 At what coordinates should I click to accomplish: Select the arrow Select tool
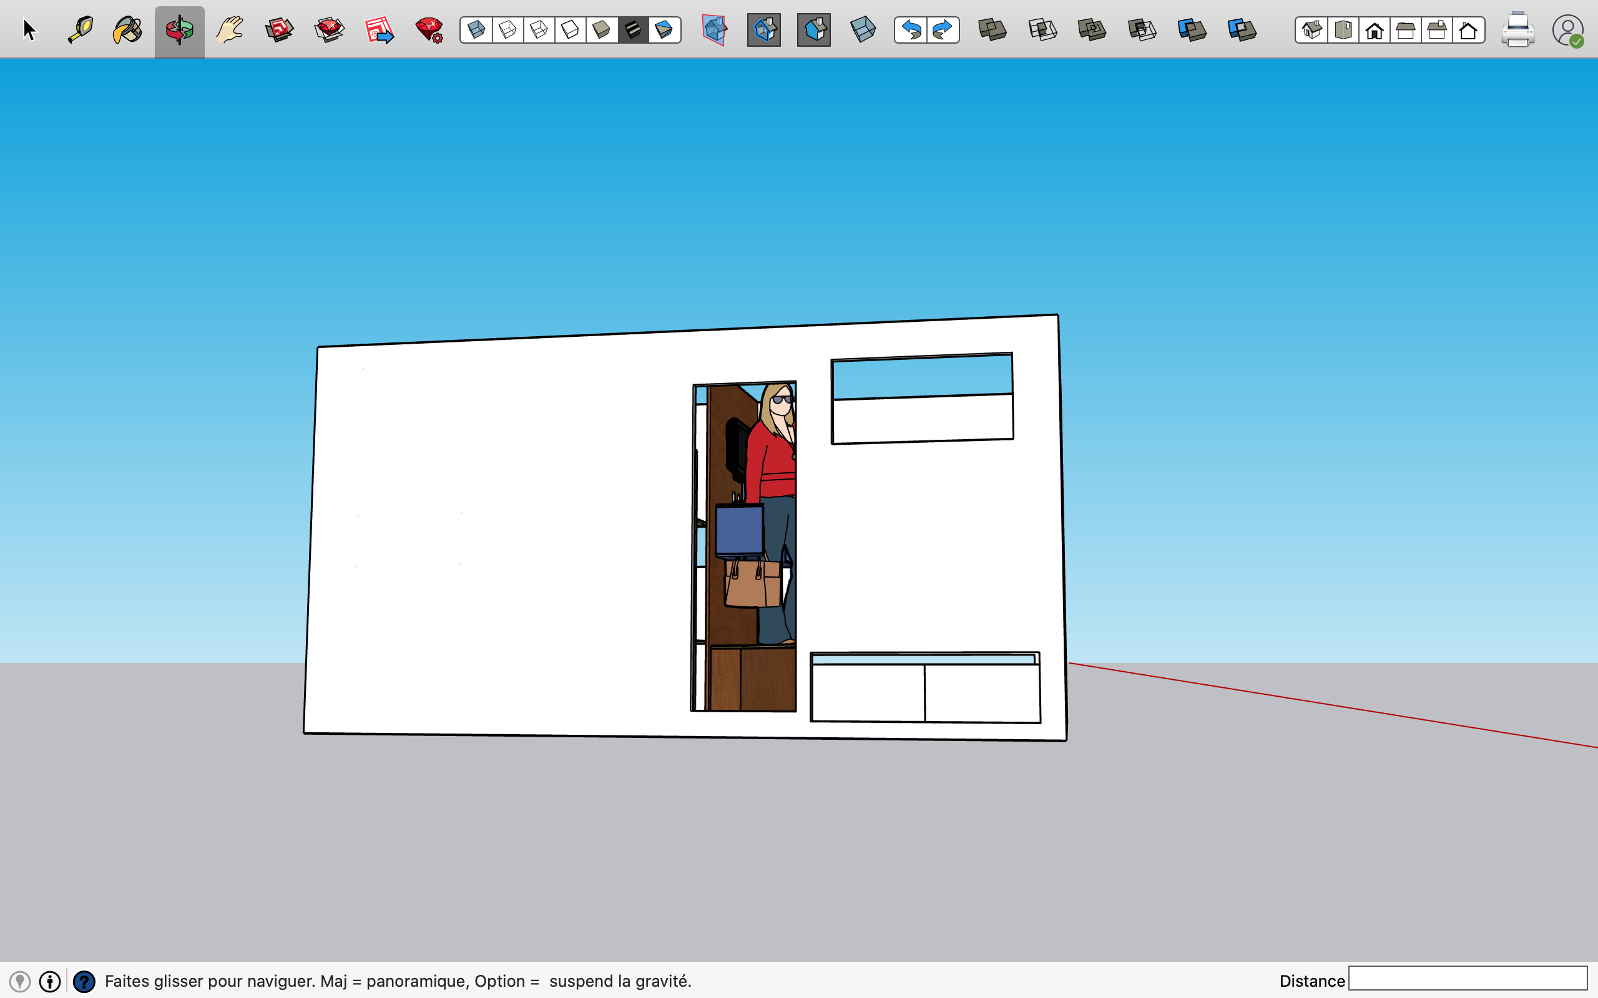pyautogui.click(x=29, y=30)
